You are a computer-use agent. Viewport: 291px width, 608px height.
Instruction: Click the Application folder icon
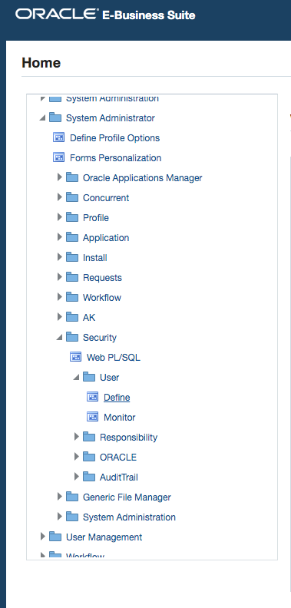(x=72, y=237)
